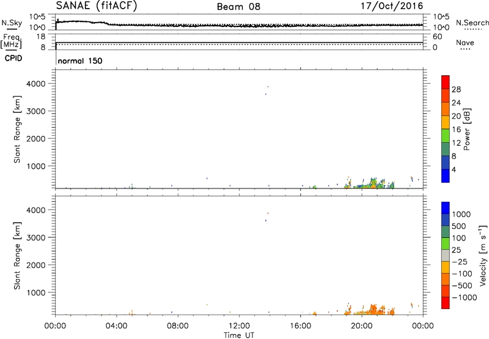
Task: Click the 'Slant Range [km]' label of power panel
Action: point(17,129)
